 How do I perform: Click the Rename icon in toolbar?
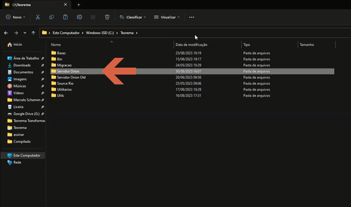pyautogui.click(x=79, y=17)
